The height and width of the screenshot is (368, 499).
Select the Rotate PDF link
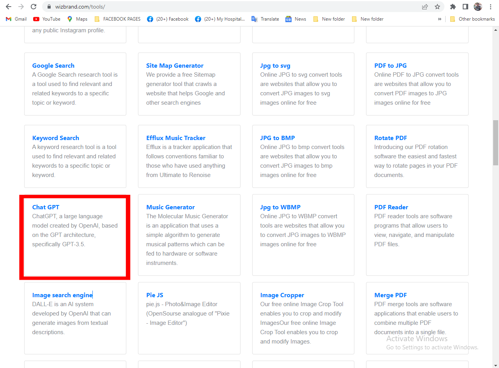pyautogui.click(x=390, y=138)
